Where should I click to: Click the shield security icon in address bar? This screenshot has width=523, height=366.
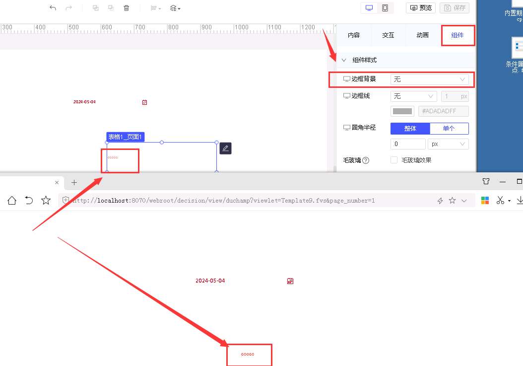pyautogui.click(x=65, y=200)
